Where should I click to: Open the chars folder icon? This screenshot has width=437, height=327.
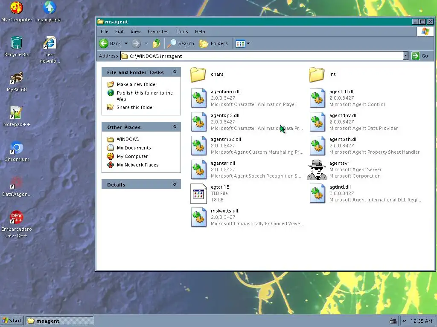[198, 75]
